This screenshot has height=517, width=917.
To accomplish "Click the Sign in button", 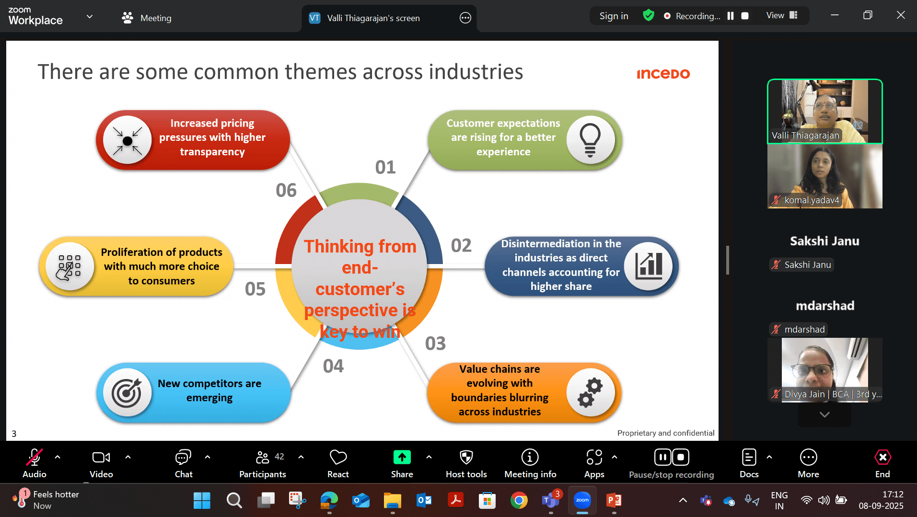I will pos(614,16).
